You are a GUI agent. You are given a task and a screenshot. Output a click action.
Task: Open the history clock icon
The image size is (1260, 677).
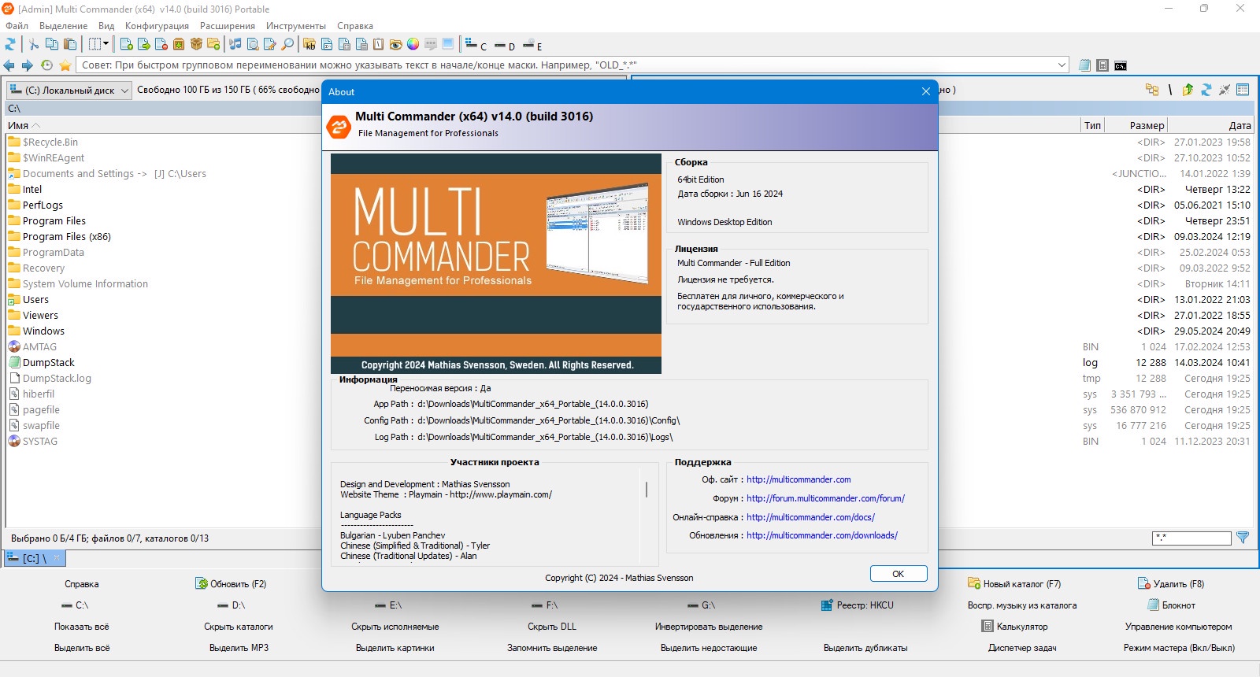(46, 65)
